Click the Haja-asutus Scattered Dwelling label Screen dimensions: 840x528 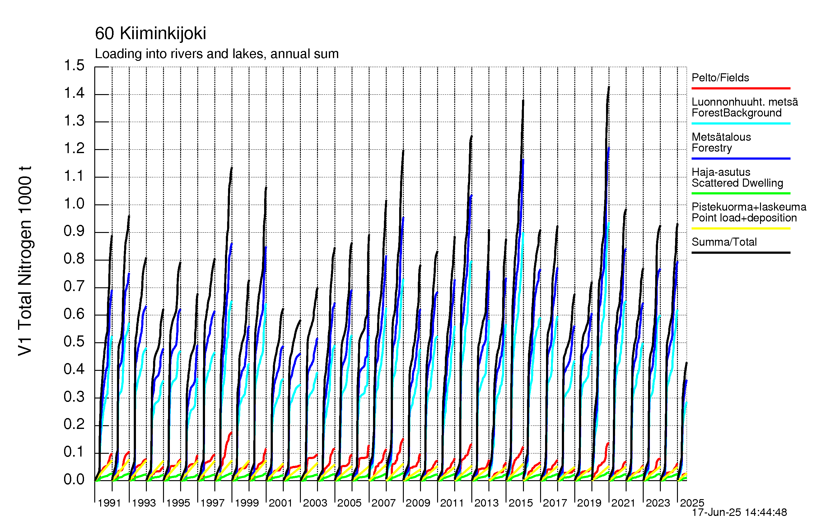[737, 178]
